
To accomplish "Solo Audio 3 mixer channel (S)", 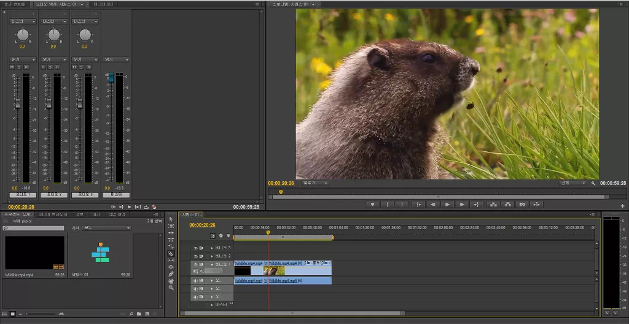I will [x=81, y=67].
